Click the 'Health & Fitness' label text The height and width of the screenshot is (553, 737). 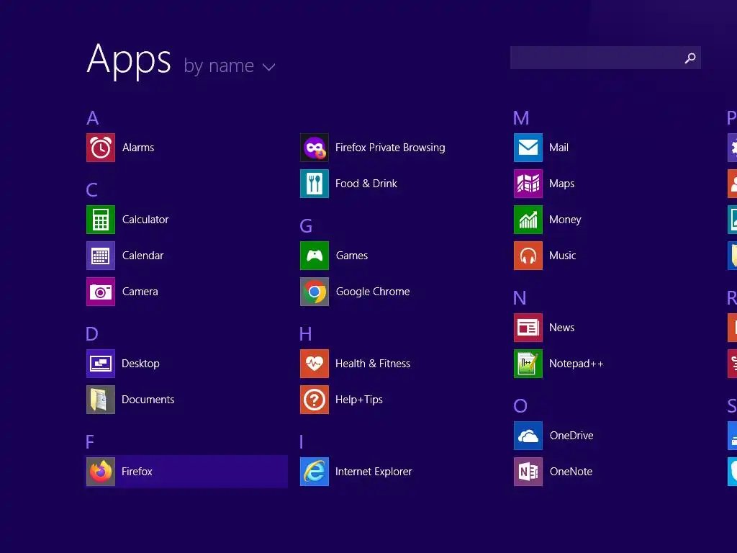(373, 364)
